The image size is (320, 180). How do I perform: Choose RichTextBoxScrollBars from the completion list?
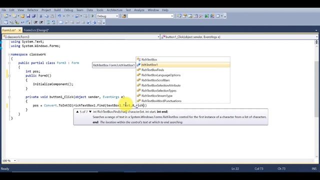click(183, 80)
